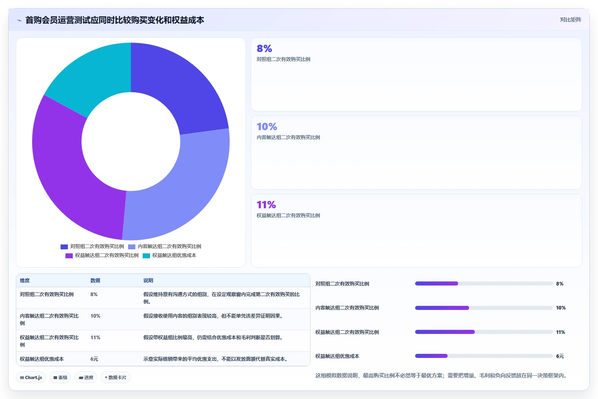The width and height of the screenshot is (598, 399).
Task: Select the 8% stat card value
Action: (x=264, y=48)
